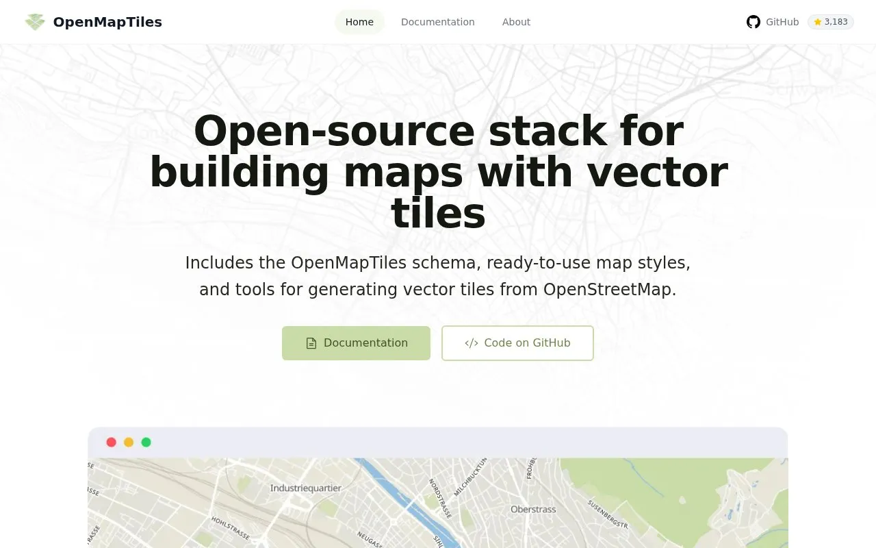
Task: Click the document icon on Documentation button
Action: tap(311, 343)
